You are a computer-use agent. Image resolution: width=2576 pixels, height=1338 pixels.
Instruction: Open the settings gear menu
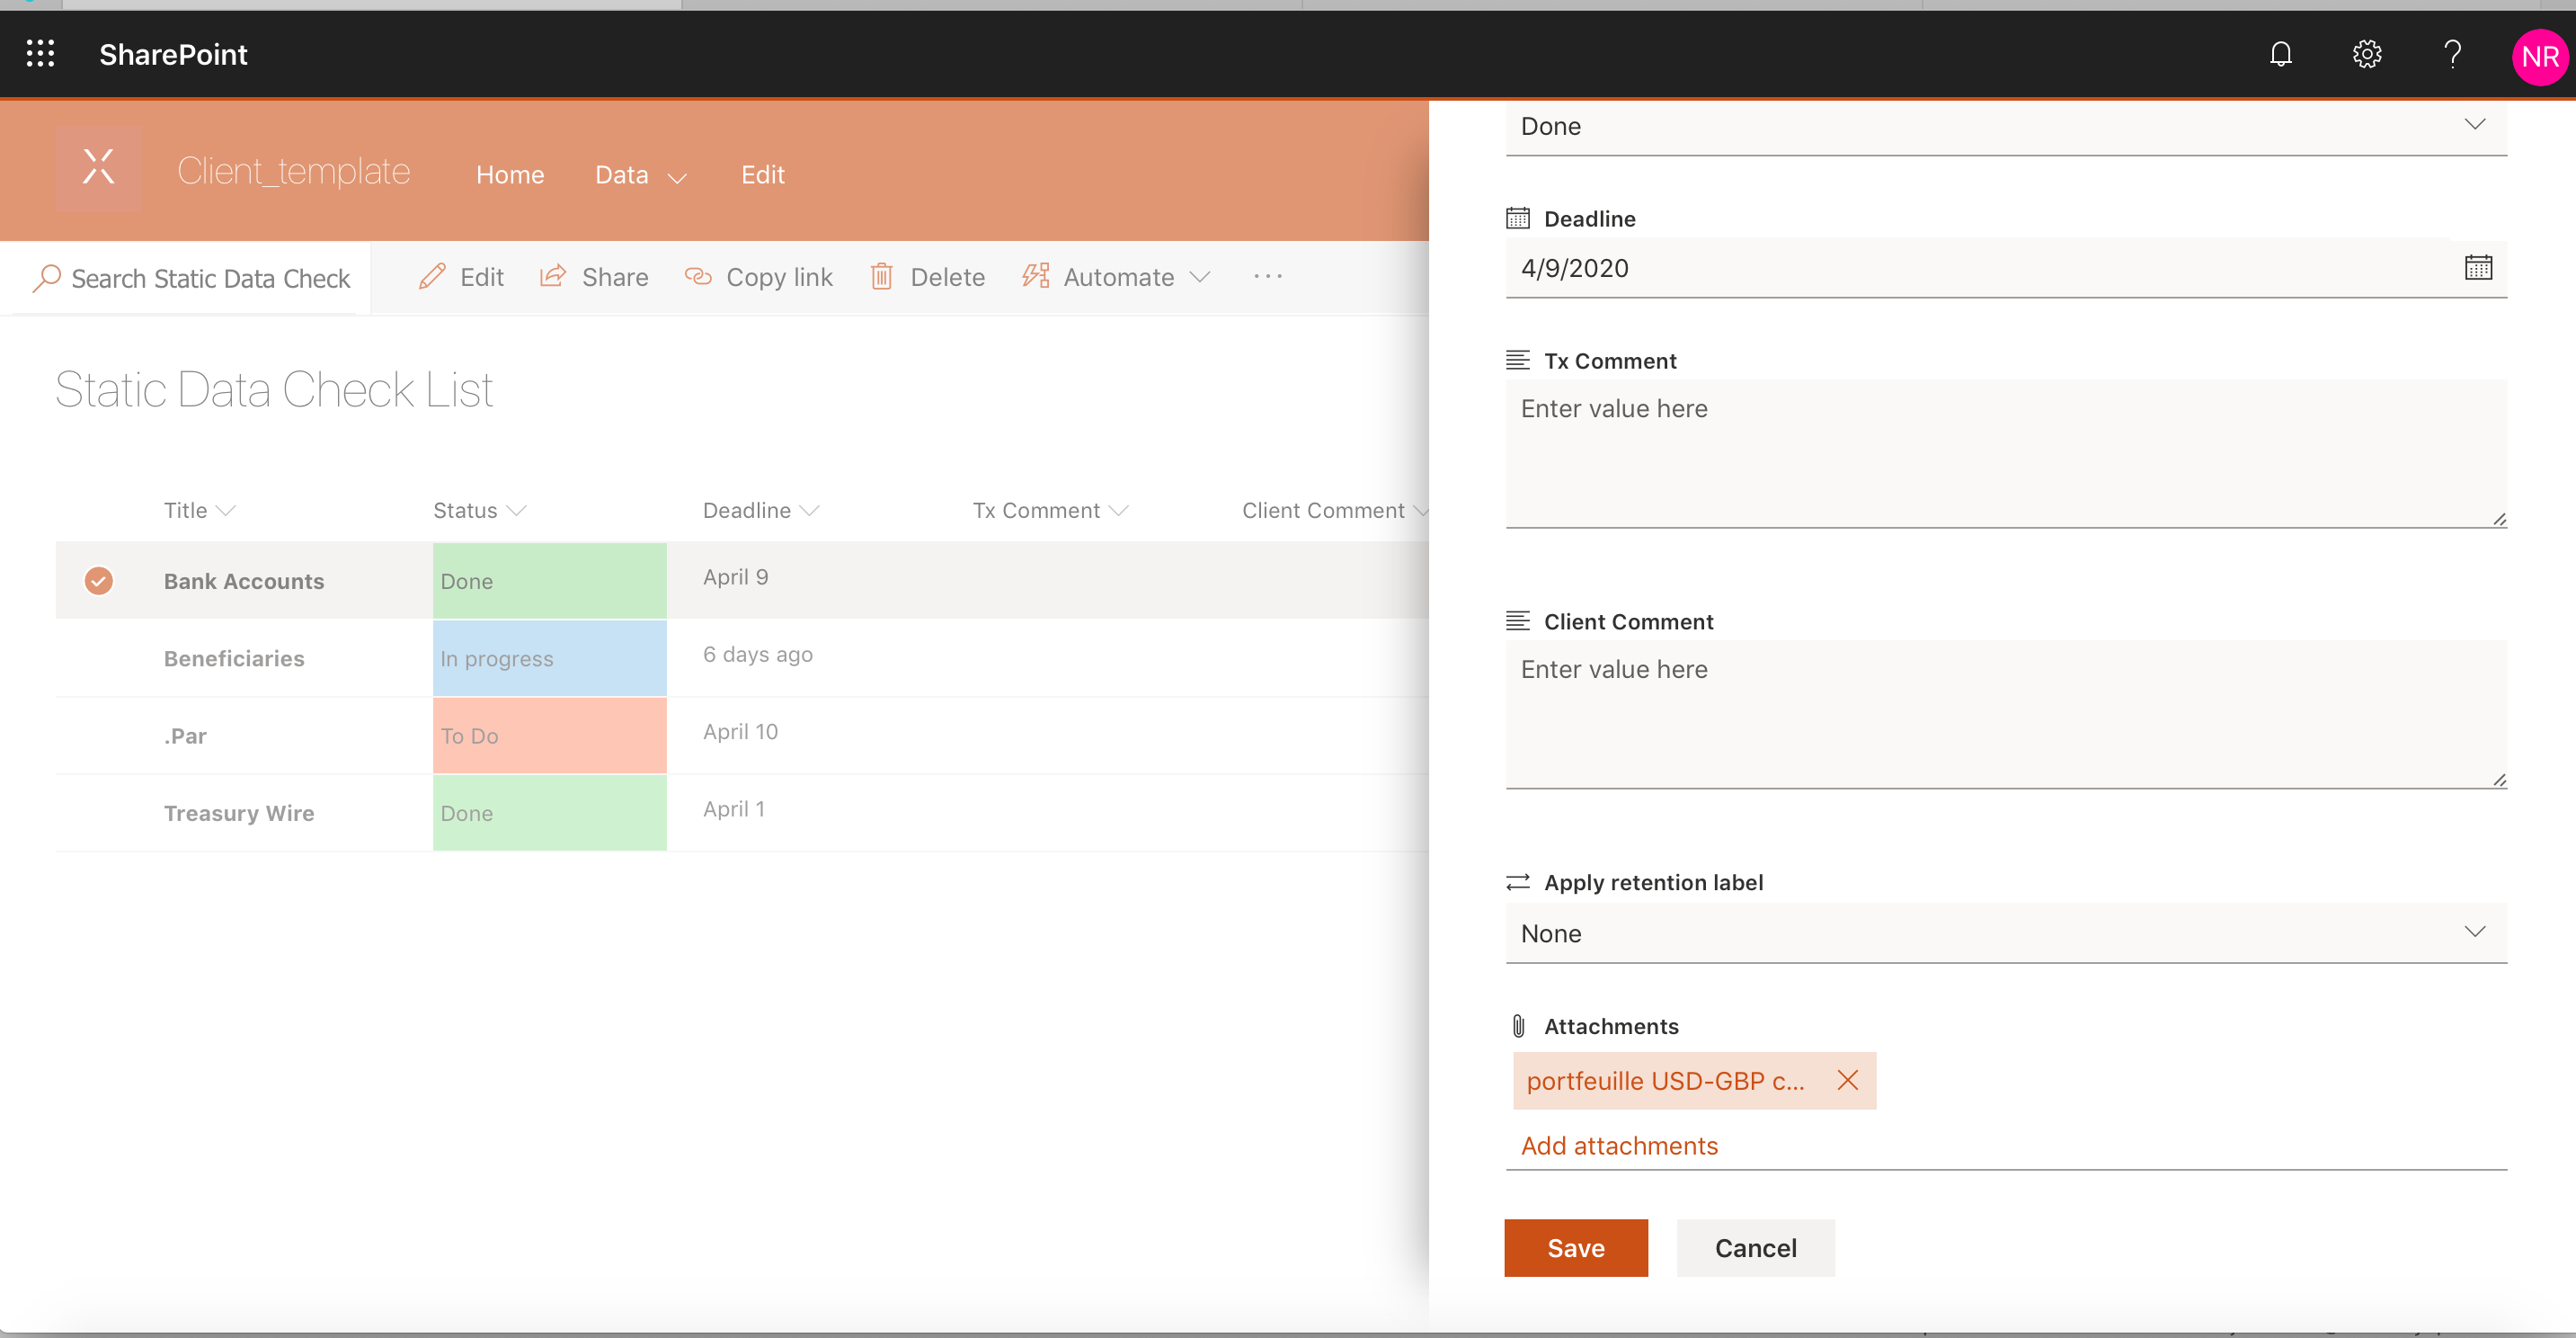2366,54
